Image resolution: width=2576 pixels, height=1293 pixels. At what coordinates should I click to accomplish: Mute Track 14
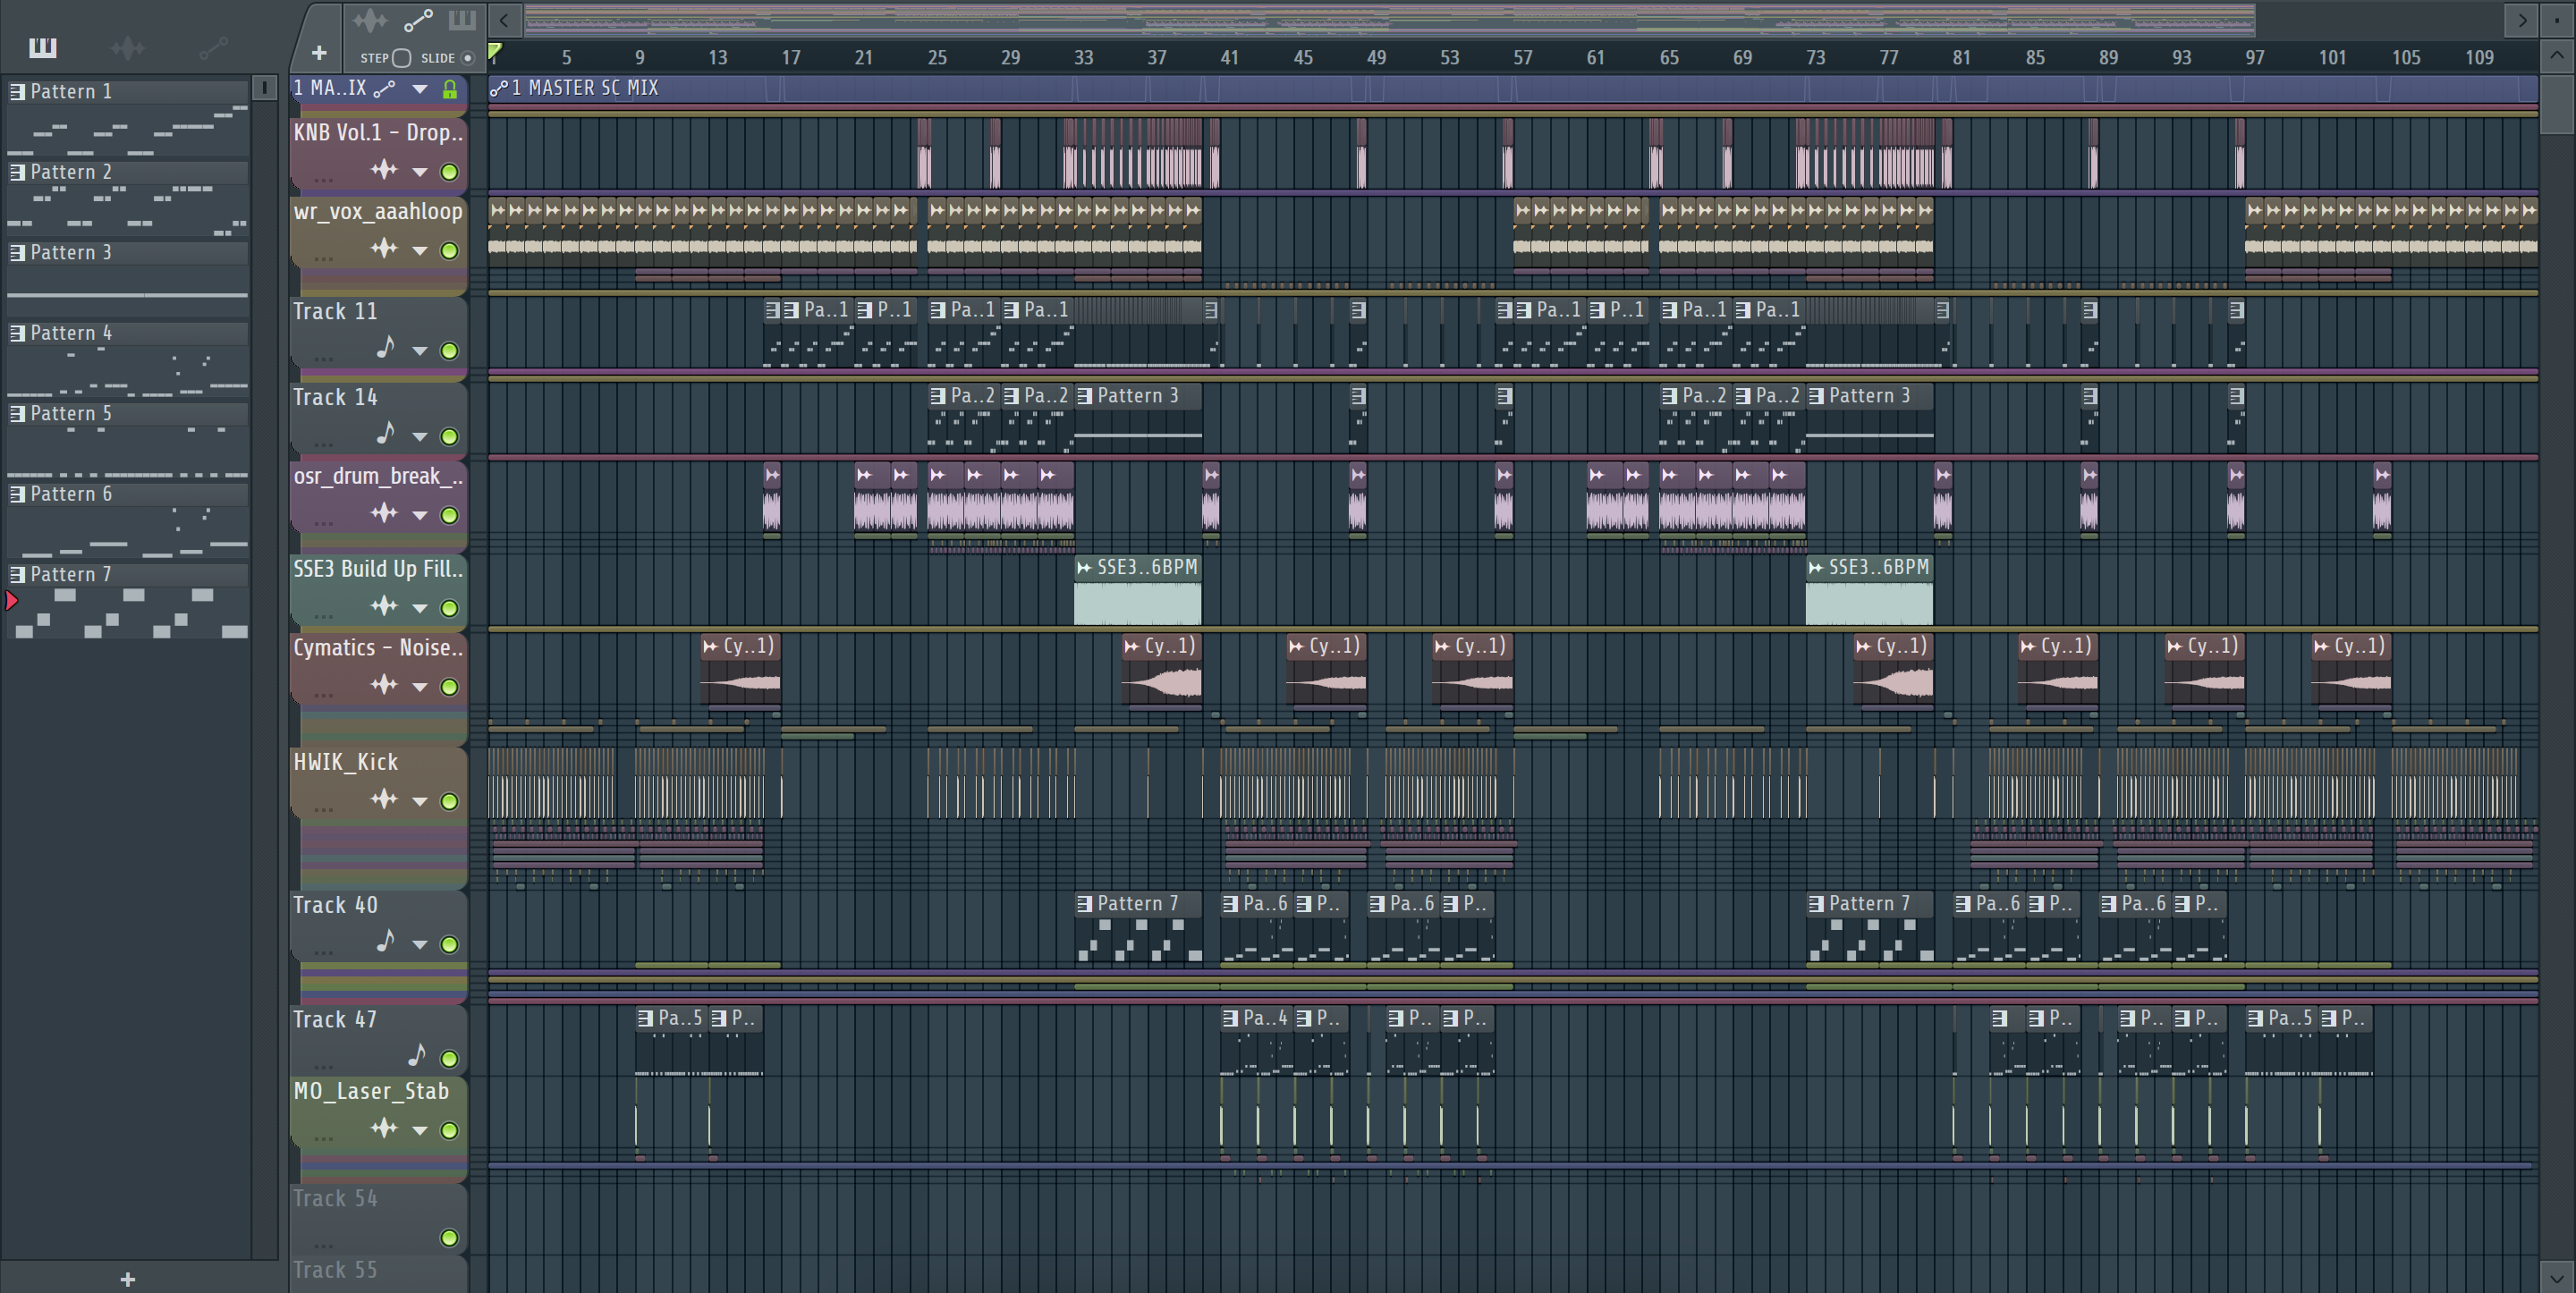[450, 437]
